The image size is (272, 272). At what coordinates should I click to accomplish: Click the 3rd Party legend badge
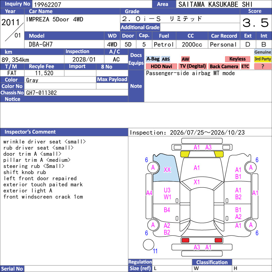tap(262, 59)
